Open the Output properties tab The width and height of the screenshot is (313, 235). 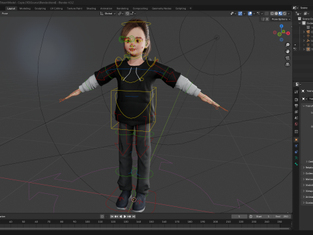(x=296, y=106)
